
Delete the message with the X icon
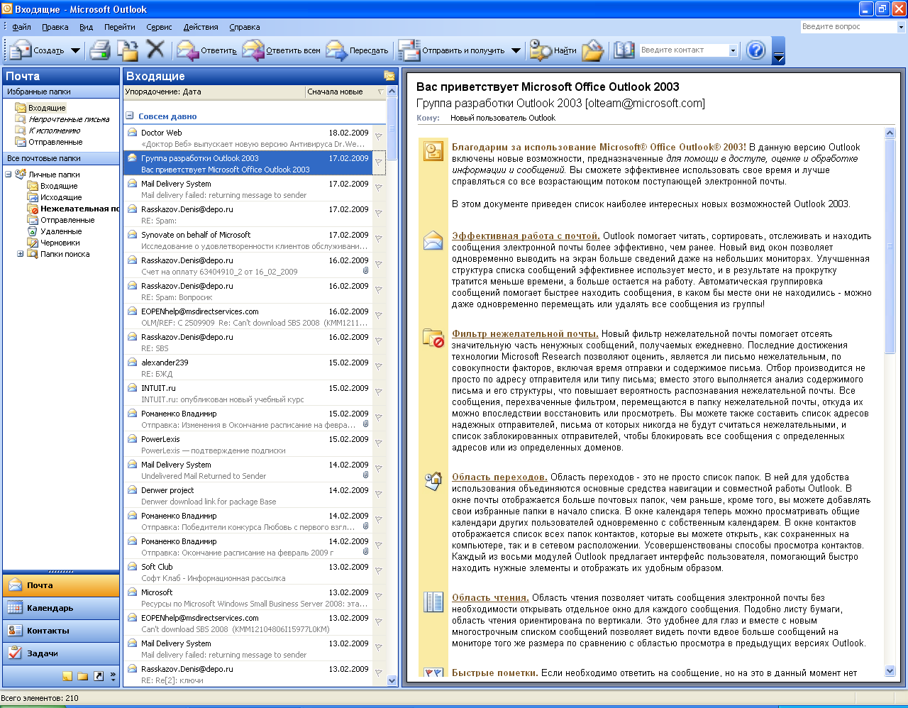point(155,50)
